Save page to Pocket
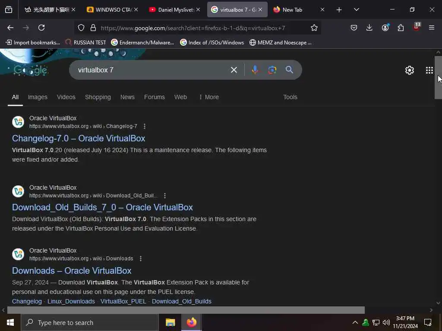442x331 pixels. click(x=354, y=28)
